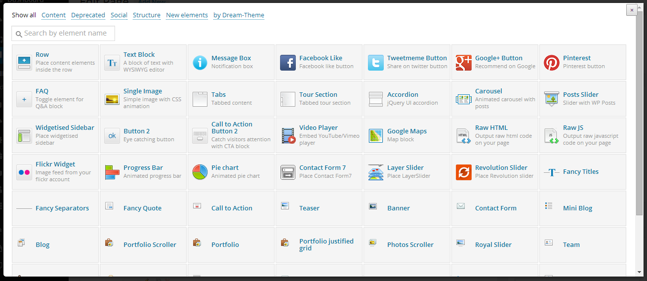Choose the Pinterest element icon

point(552,63)
